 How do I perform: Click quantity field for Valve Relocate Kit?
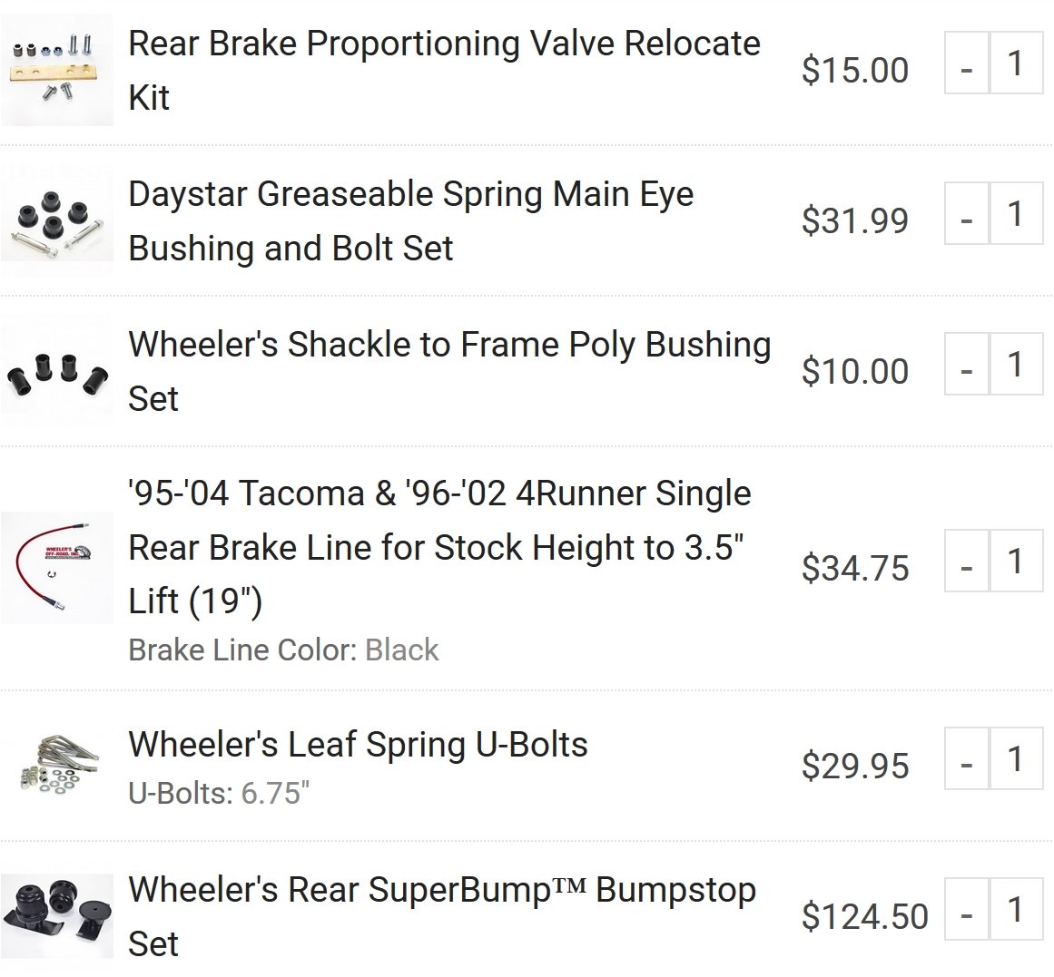pyautogui.click(x=1017, y=64)
